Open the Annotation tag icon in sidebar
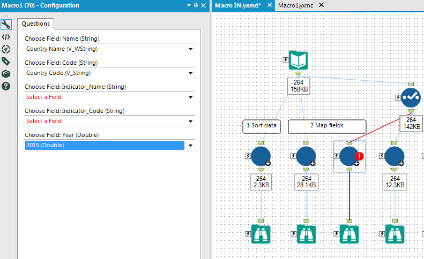The image size is (424, 259). (6, 62)
